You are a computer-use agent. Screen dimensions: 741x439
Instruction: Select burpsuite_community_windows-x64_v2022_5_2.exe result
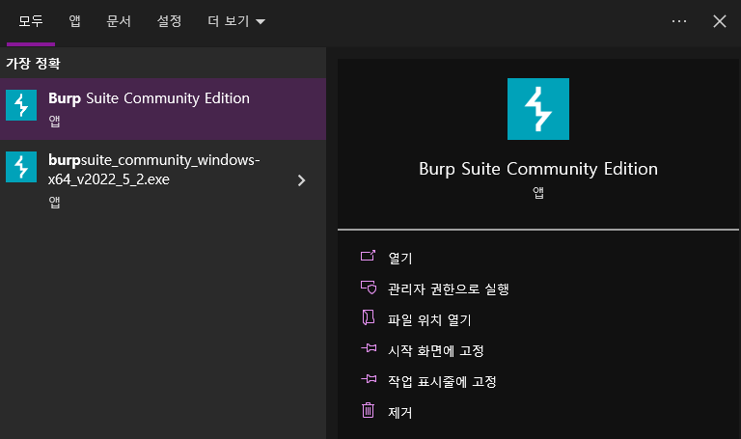click(x=163, y=180)
